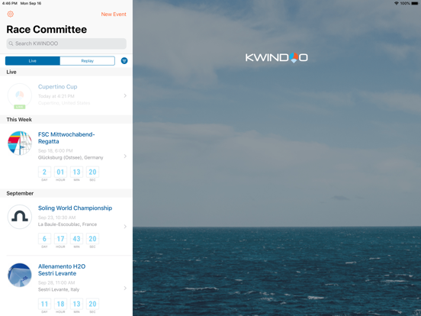This screenshot has height=316, width=421.
Task: Click the Sep 23, 10:30 AM date text
Action: (56, 218)
